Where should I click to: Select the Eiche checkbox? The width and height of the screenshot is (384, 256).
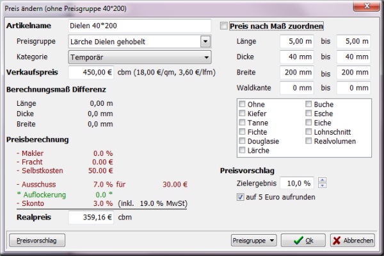pos(308,123)
